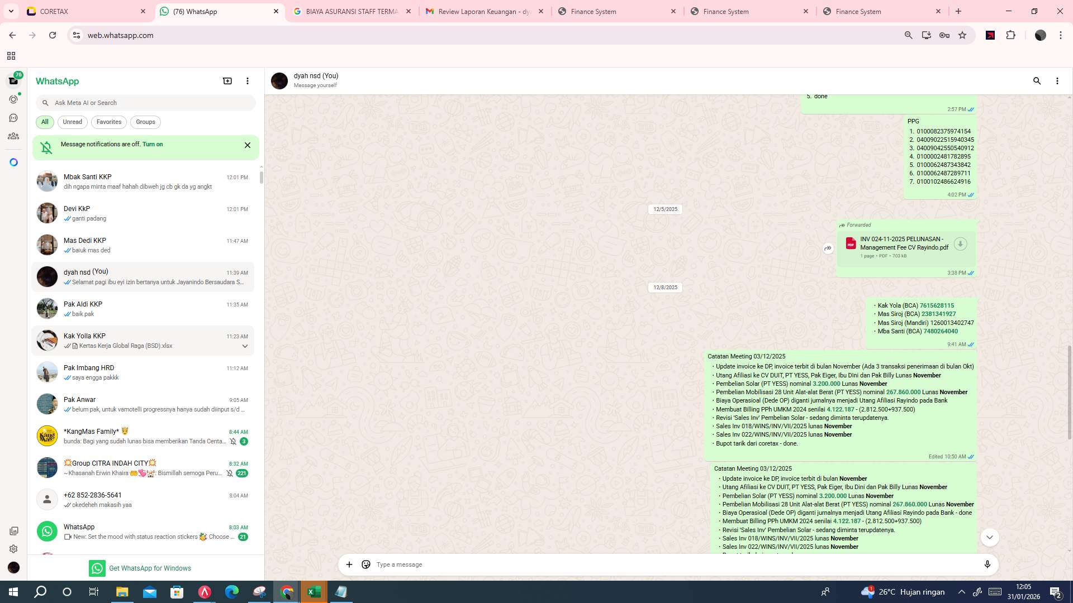Open the sticker and emoji picker

[366, 564]
